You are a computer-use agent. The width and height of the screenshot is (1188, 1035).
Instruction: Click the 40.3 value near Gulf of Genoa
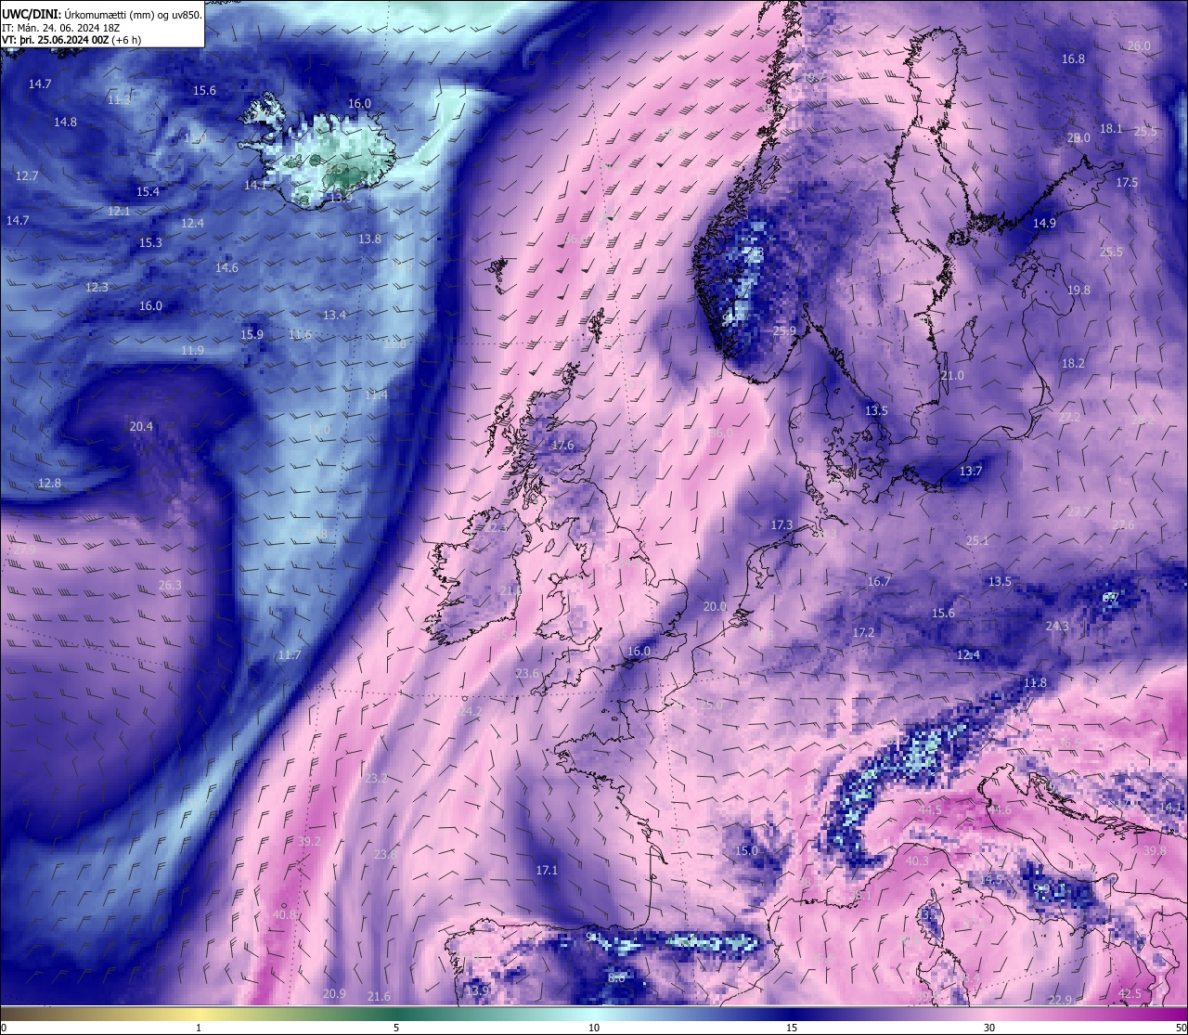coord(917,860)
